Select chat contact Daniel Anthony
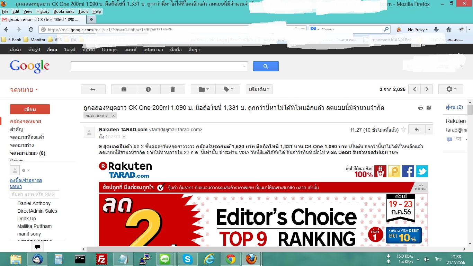 click(34, 203)
